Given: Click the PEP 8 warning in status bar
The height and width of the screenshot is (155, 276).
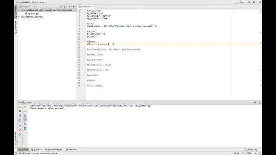Looking at the screenshot, I should click(x=38, y=153).
